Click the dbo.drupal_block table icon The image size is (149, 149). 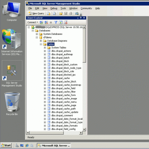tap(49, 61)
